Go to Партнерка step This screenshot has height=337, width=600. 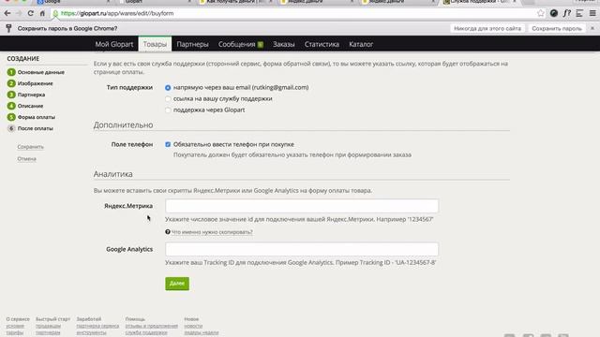click(31, 95)
